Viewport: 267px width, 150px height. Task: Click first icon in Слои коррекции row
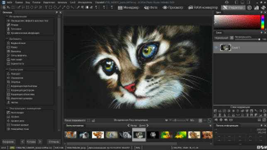point(216,111)
